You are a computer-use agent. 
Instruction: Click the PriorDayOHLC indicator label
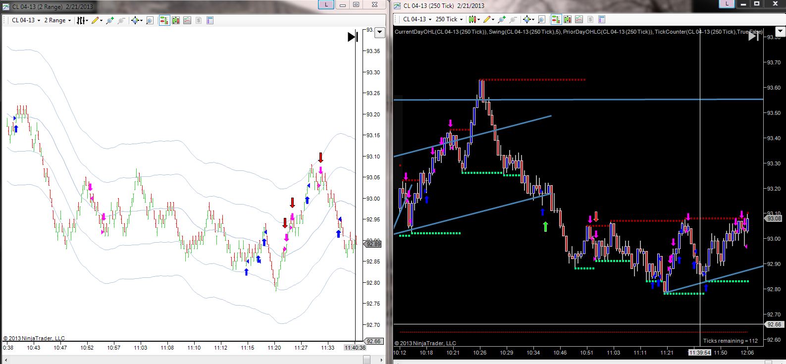click(608, 32)
